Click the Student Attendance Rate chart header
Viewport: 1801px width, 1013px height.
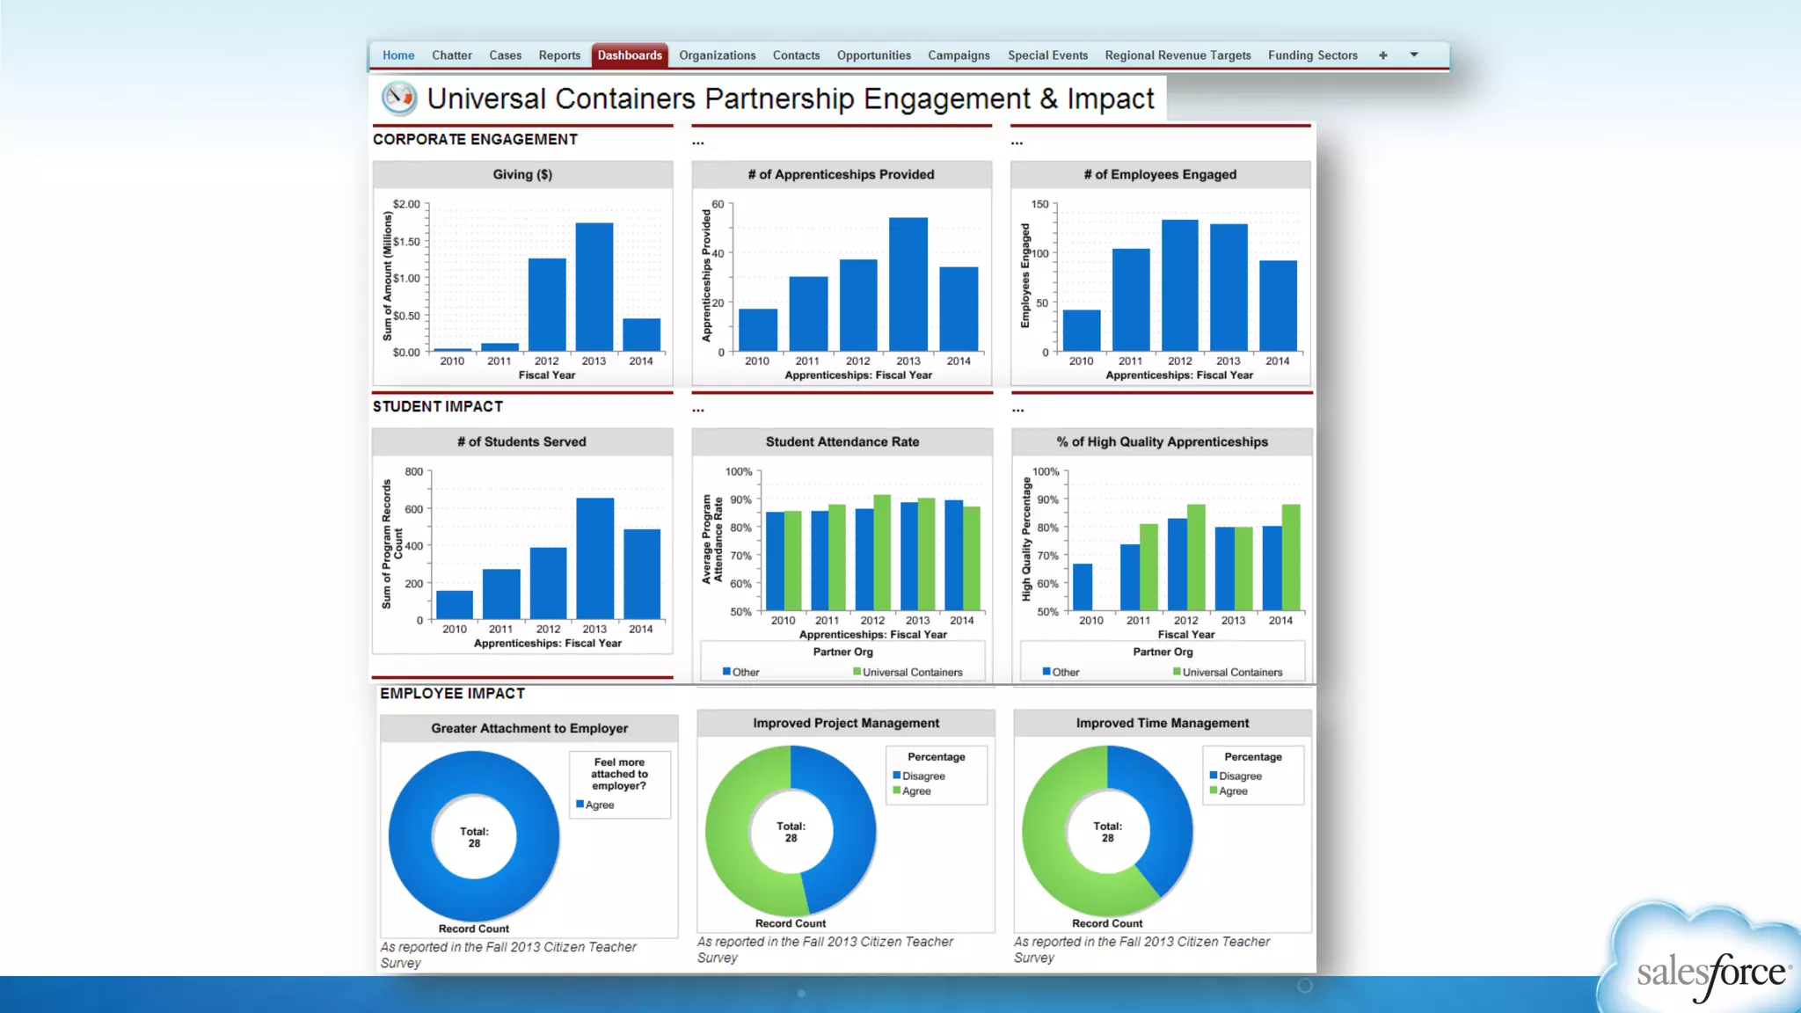click(x=842, y=441)
